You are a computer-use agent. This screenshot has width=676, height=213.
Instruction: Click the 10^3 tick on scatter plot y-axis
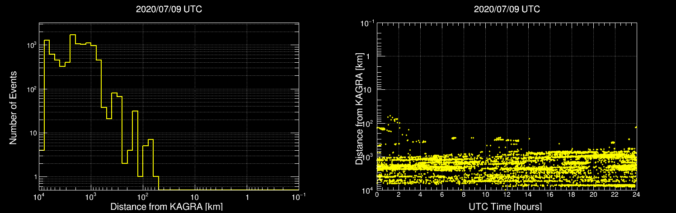coord(368,157)
